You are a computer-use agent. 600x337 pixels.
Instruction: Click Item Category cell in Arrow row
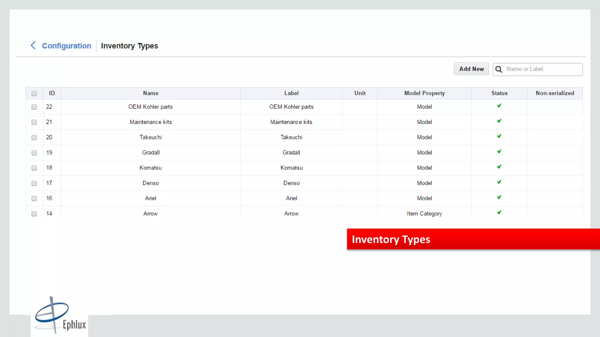coord(424,214)
